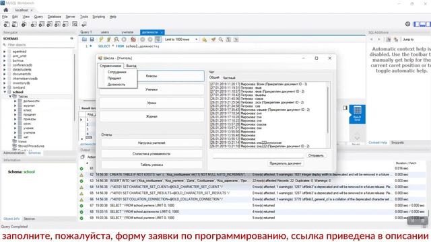Screen dimensions: 431x242
Task: Reconnect to DBMS toolbar icon
Action: pyautogui.click(x=84, y=24)
